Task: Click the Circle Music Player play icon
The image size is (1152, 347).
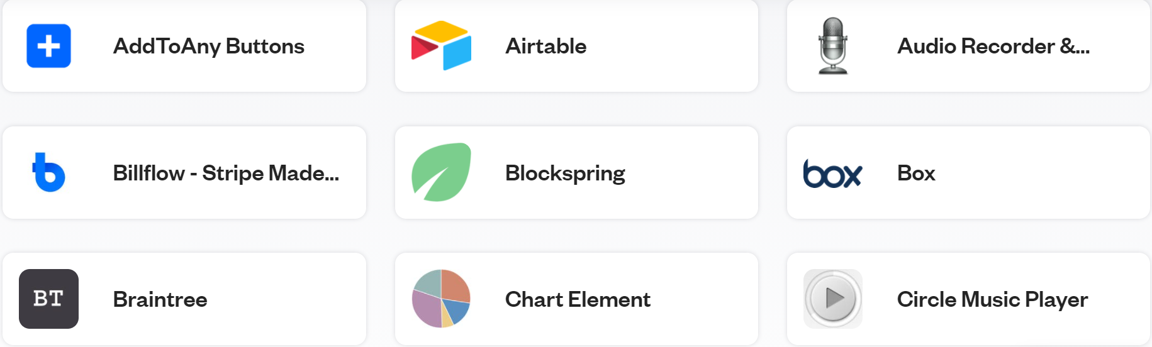Action: click(x=833, y=299)
